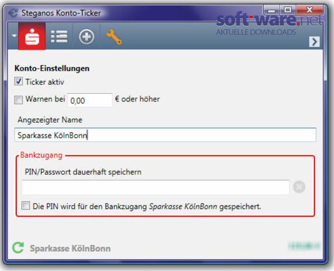Screen dimensions: 334x271
Task: Click the green refresh arrow icon
Action: pos(18,248)
